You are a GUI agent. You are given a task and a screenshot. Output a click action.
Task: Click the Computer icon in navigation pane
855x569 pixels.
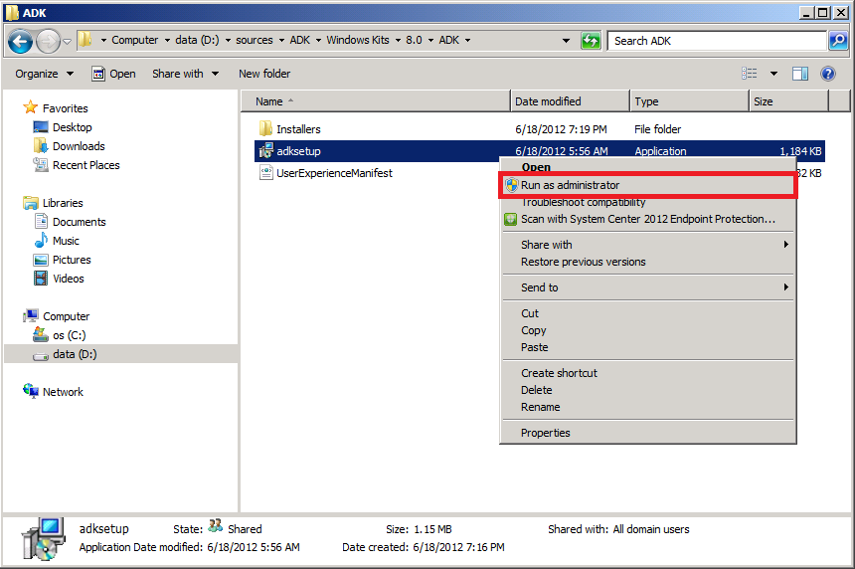tap(31, 316)
